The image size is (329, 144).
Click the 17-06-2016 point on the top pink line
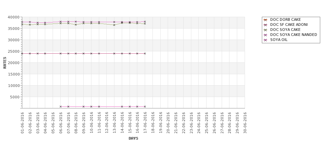(x=145, y=21)
